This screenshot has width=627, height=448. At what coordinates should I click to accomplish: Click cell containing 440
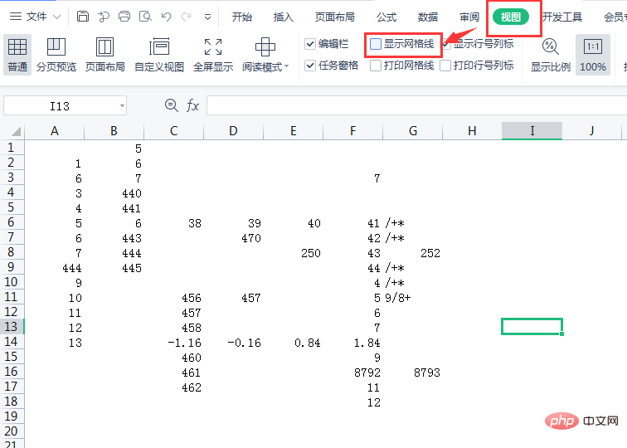[x=114, y=193]
